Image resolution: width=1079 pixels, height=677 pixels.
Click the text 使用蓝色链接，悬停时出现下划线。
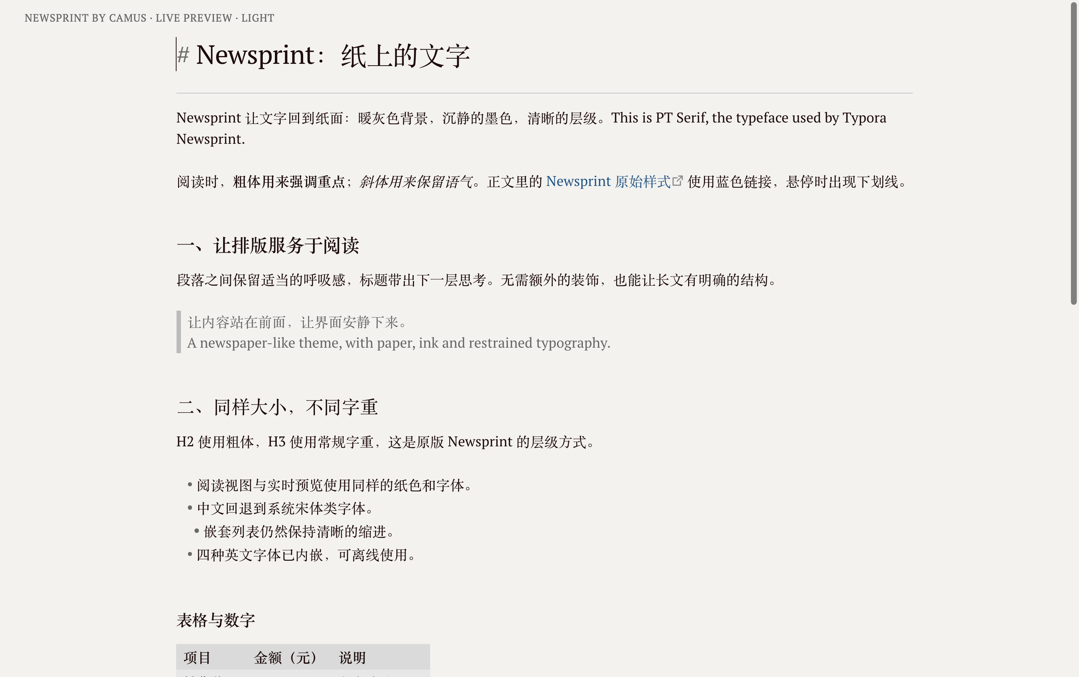click(797, 182)
